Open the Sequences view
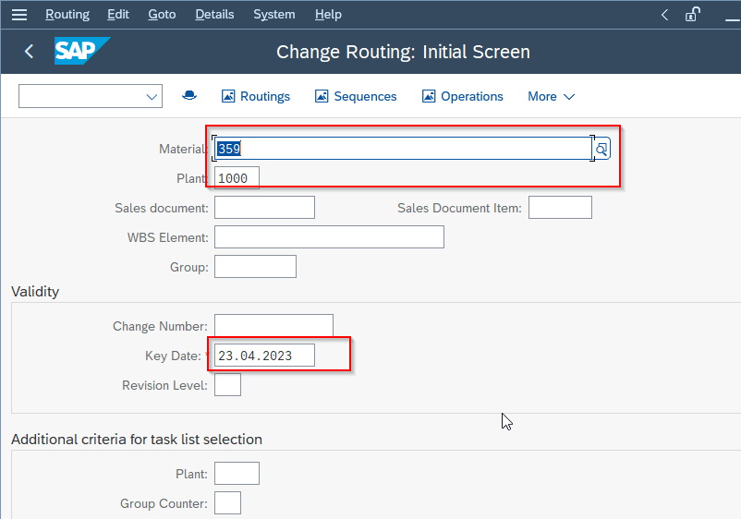This screenshot has height=519, width=741. (356, 96)
